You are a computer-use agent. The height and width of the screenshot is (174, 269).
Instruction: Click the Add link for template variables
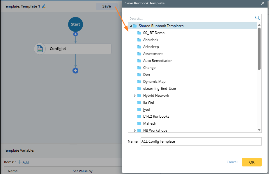[24, 162]
